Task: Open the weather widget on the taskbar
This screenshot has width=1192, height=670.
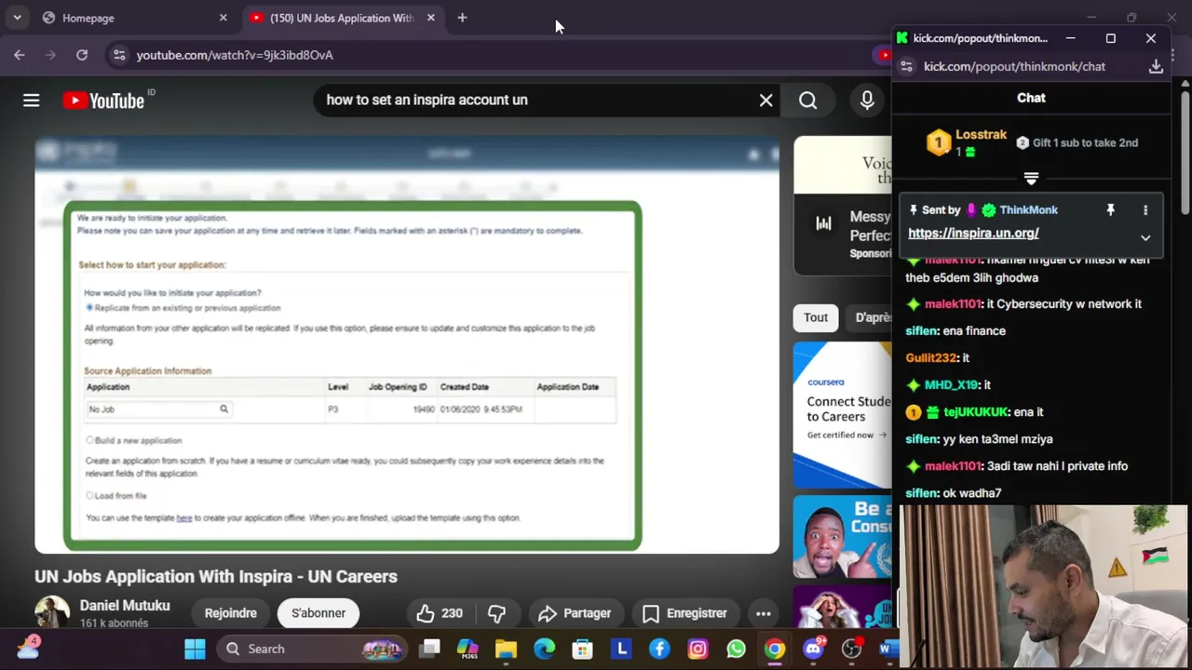Action: [28, 648]
